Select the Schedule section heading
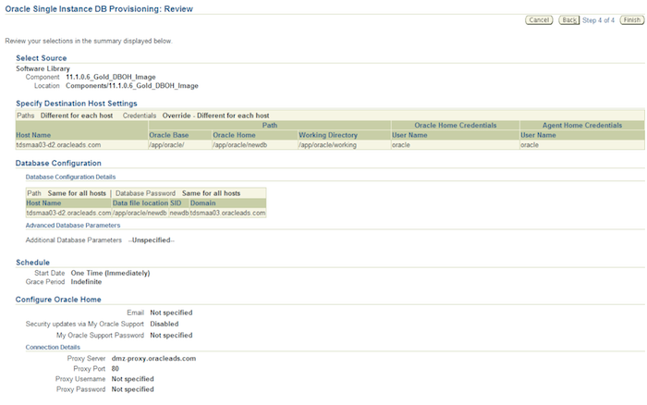 click(x=33, y=263)
